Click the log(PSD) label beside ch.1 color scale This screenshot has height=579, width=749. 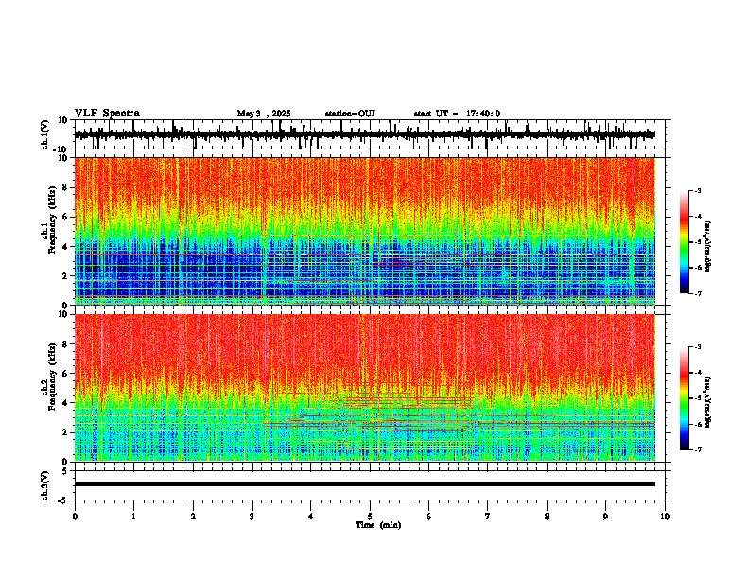pos(708,246)
